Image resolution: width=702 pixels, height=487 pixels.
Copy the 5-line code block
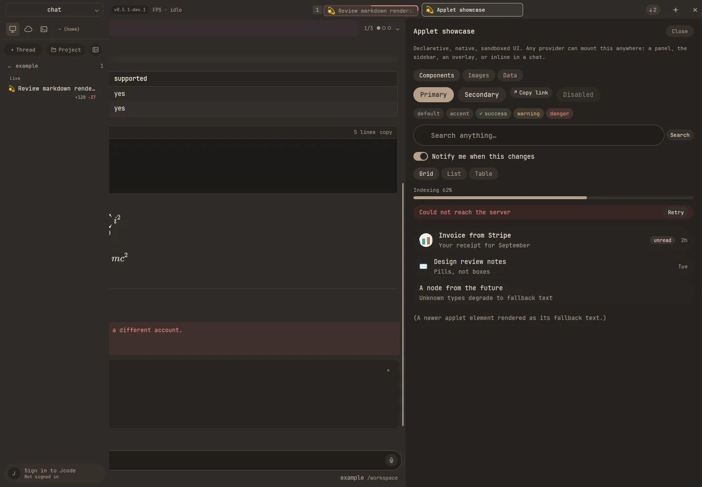click(x=386, y=132)
